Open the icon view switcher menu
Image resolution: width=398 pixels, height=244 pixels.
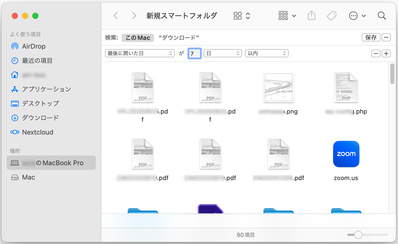point(242,16)
